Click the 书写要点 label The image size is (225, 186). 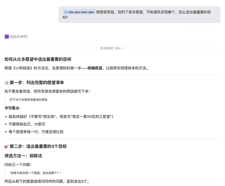(13, 108)
